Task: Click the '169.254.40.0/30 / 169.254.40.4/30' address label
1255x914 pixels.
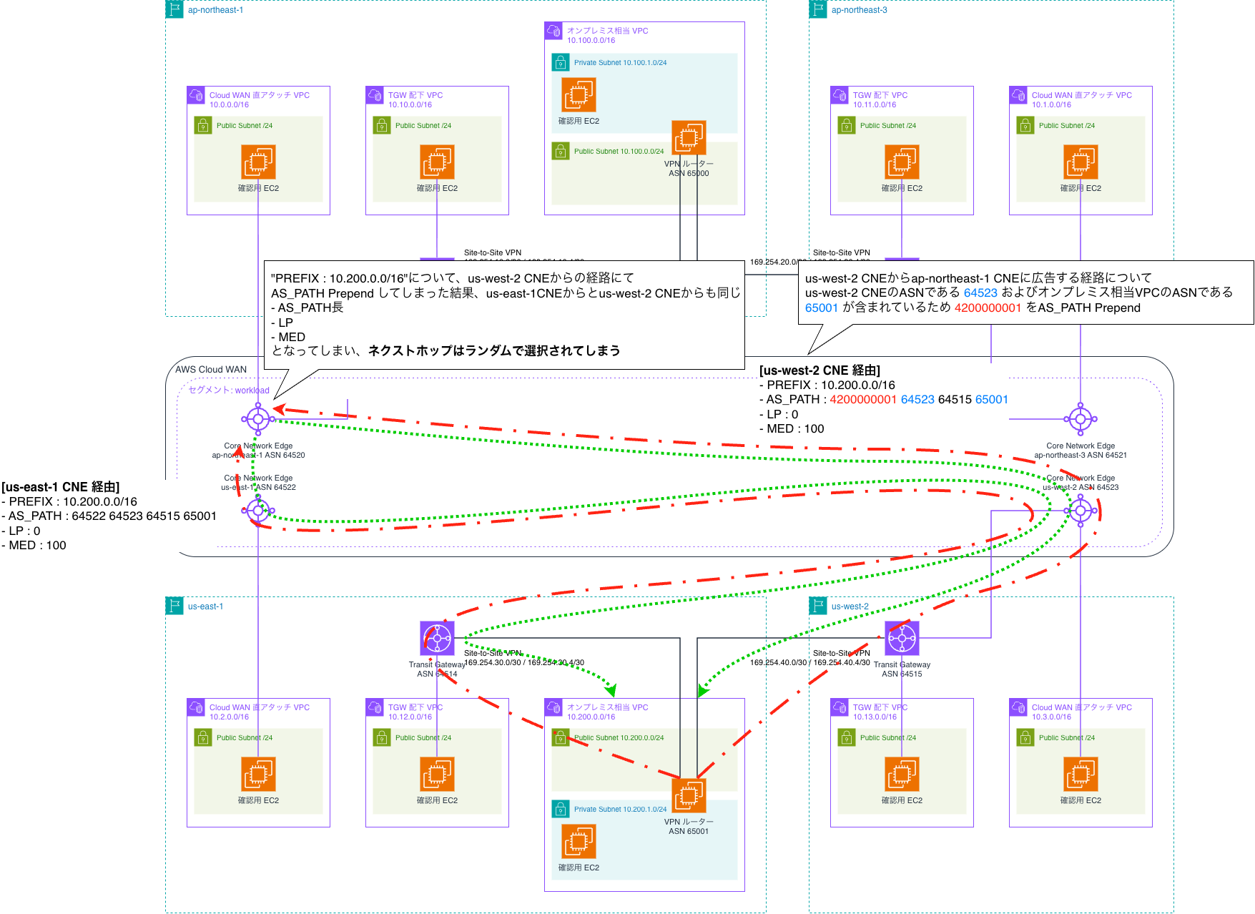Action: (810, 662)
